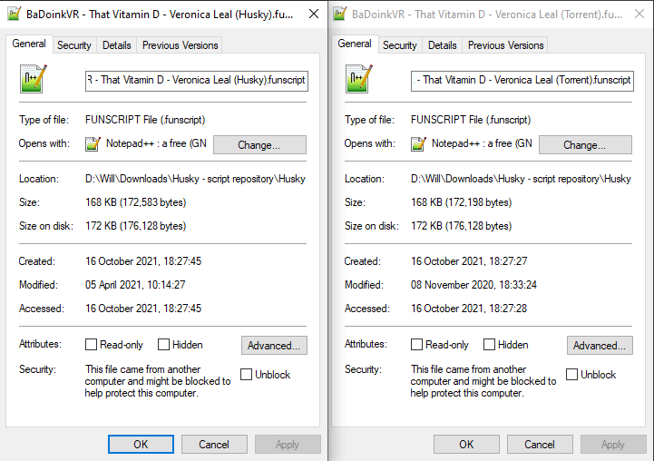Screen dimensions: 654x461
Task: Click the Husky filename text field
Action: [x=197, y=81]
